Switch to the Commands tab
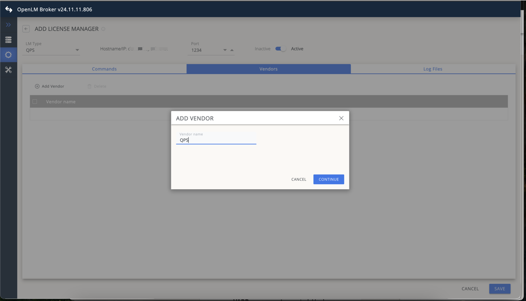This screenshot has width=526, height=301. pos(104,69)
